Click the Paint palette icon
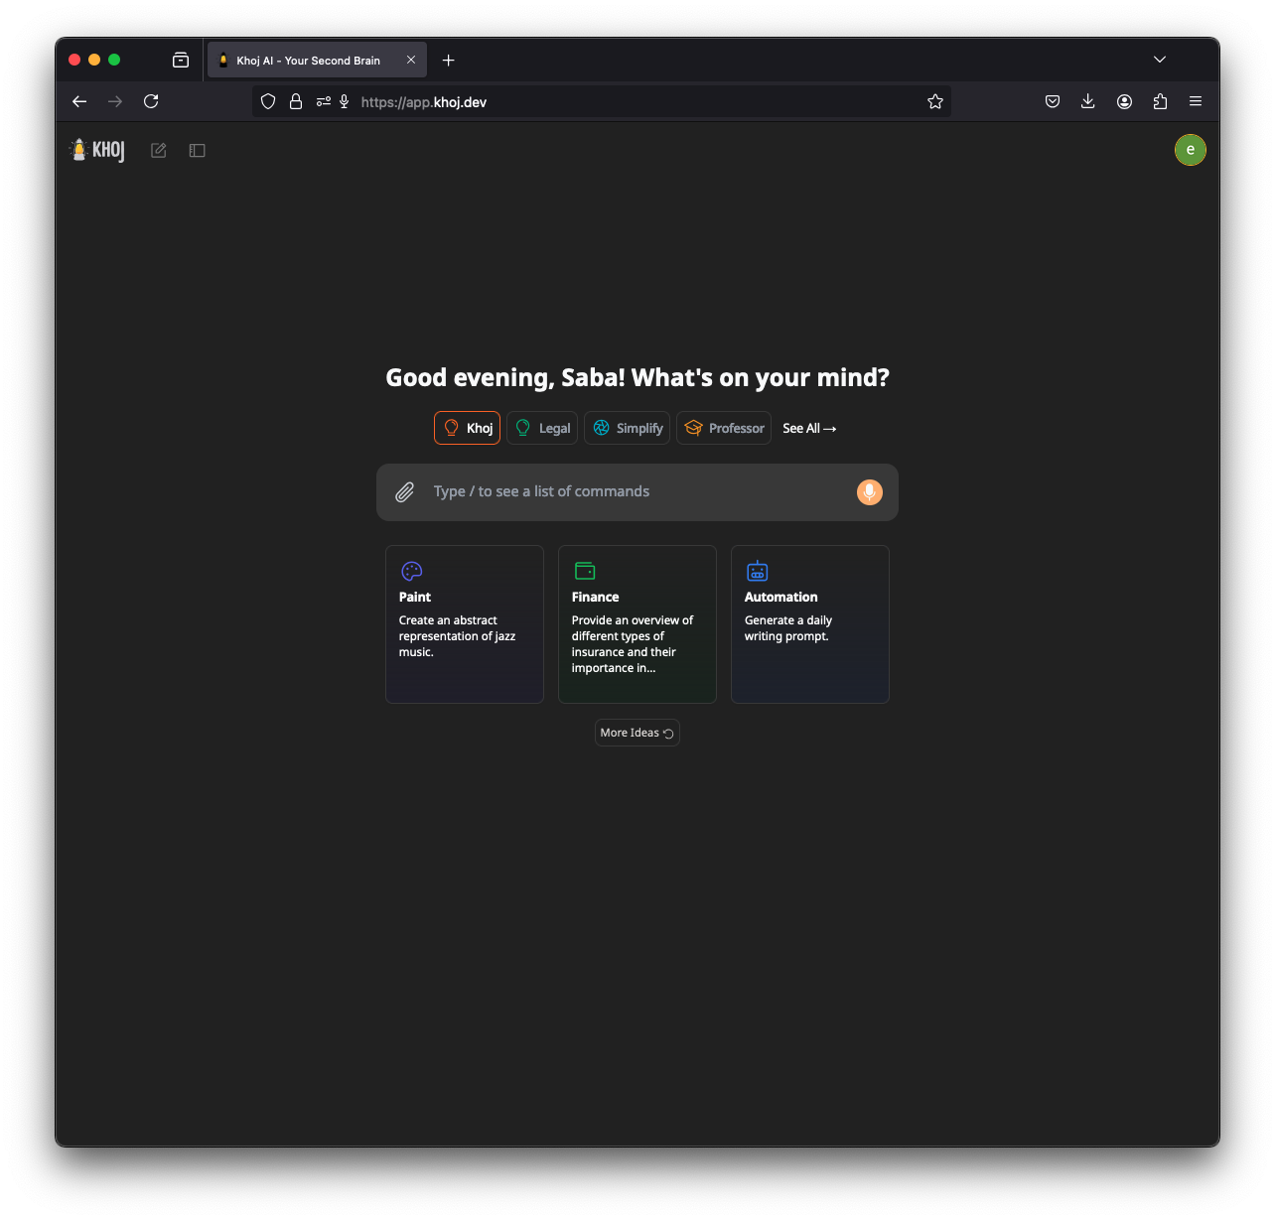Screen dimensions: 1275x1220 [x=410, y=571]
